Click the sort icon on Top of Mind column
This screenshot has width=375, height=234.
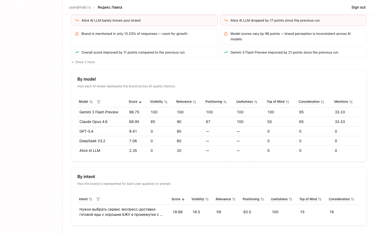[x=287, y=102]
